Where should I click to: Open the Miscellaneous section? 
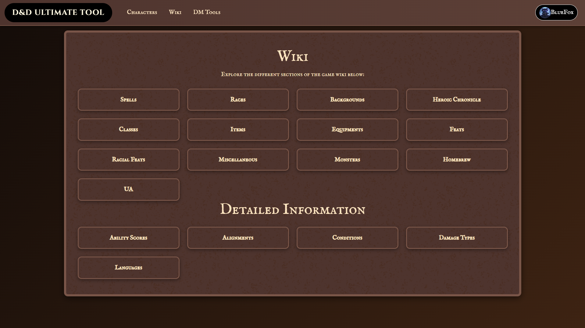(238, 159)
